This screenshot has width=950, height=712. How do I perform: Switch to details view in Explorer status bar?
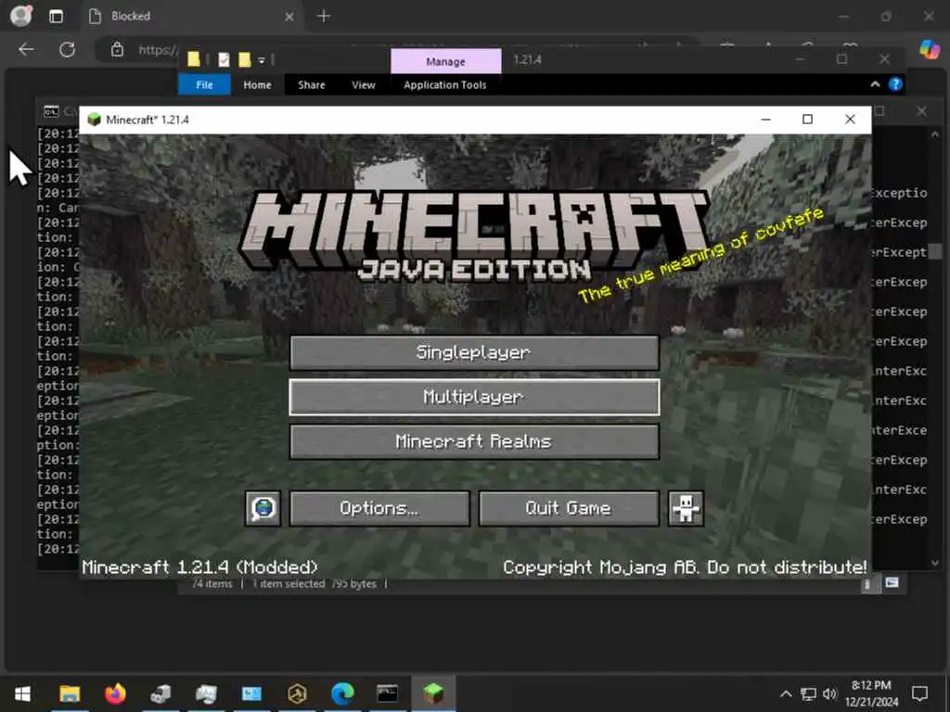click(868, 584)
